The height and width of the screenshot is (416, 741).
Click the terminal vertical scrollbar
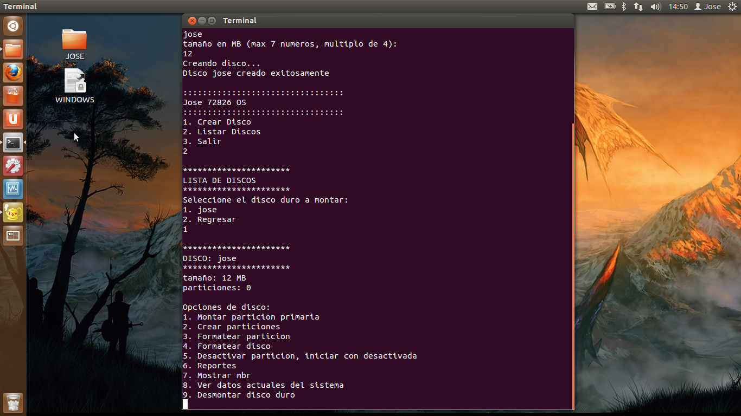click(573, 265)
